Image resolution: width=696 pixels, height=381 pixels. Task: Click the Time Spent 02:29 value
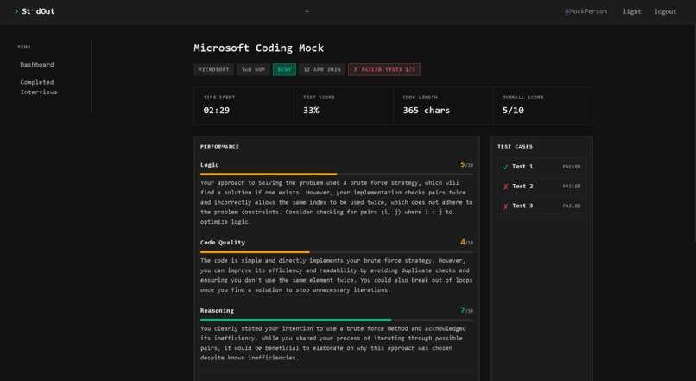pos(217,111)
